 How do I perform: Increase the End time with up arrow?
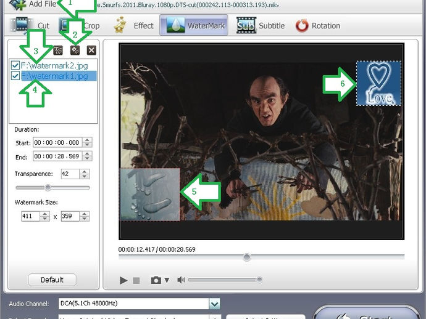87,154
